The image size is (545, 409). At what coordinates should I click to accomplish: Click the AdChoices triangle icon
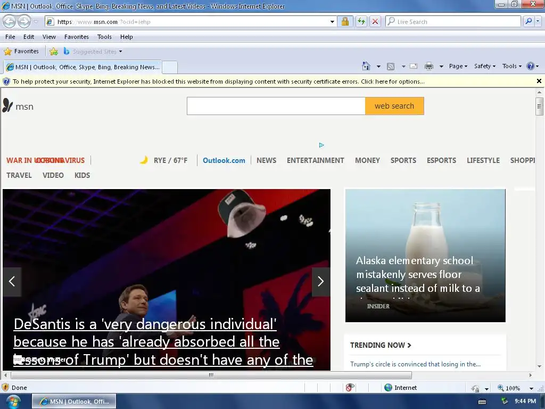321,145
